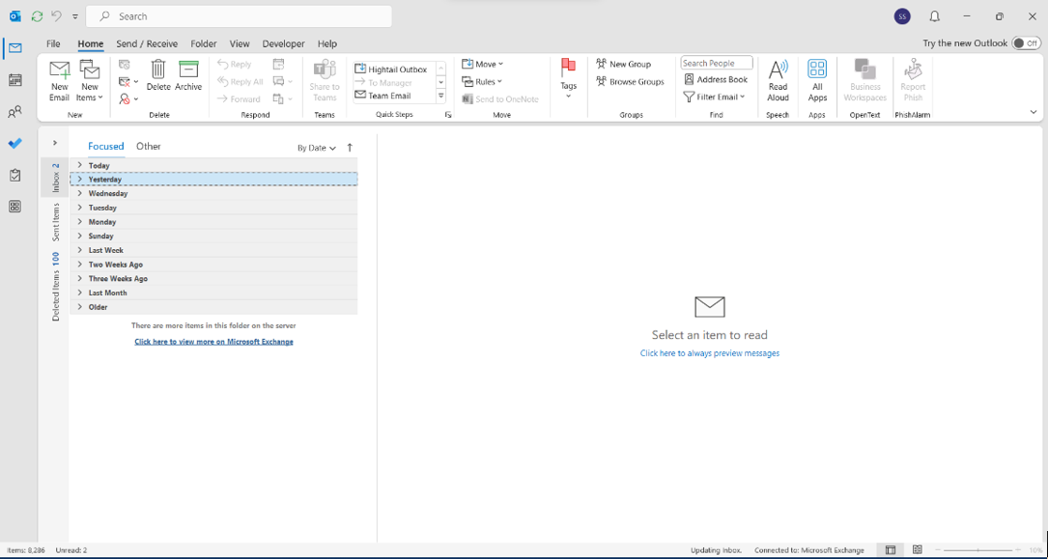Open All Apps in the ribbon

817,81
